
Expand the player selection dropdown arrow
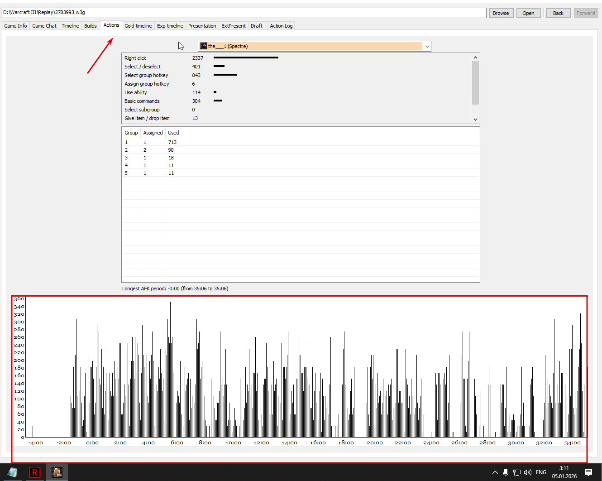[427, 46]
